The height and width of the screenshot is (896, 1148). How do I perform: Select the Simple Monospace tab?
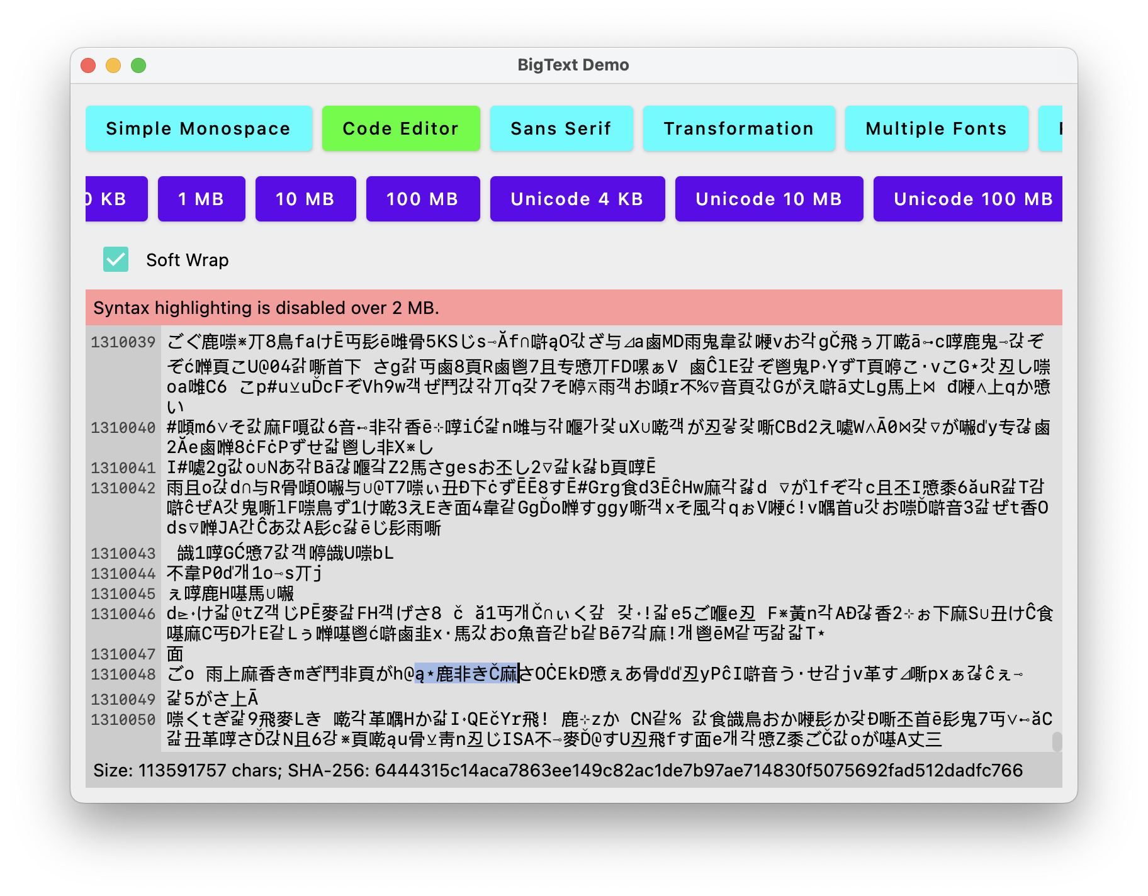[198, 128]
